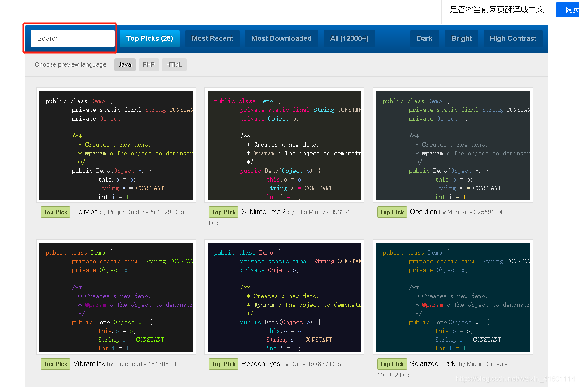Click Top Pick badge beside Vibrant Ink
Screen dimensions: 579x387
[x=55, y=364]
